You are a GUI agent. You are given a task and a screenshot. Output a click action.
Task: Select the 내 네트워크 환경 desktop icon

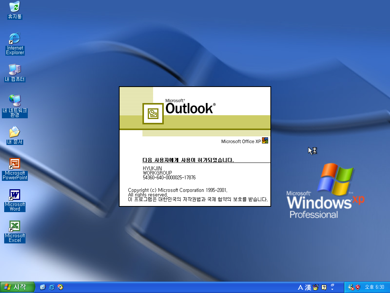pyautogui.click(x=15, y=106)
